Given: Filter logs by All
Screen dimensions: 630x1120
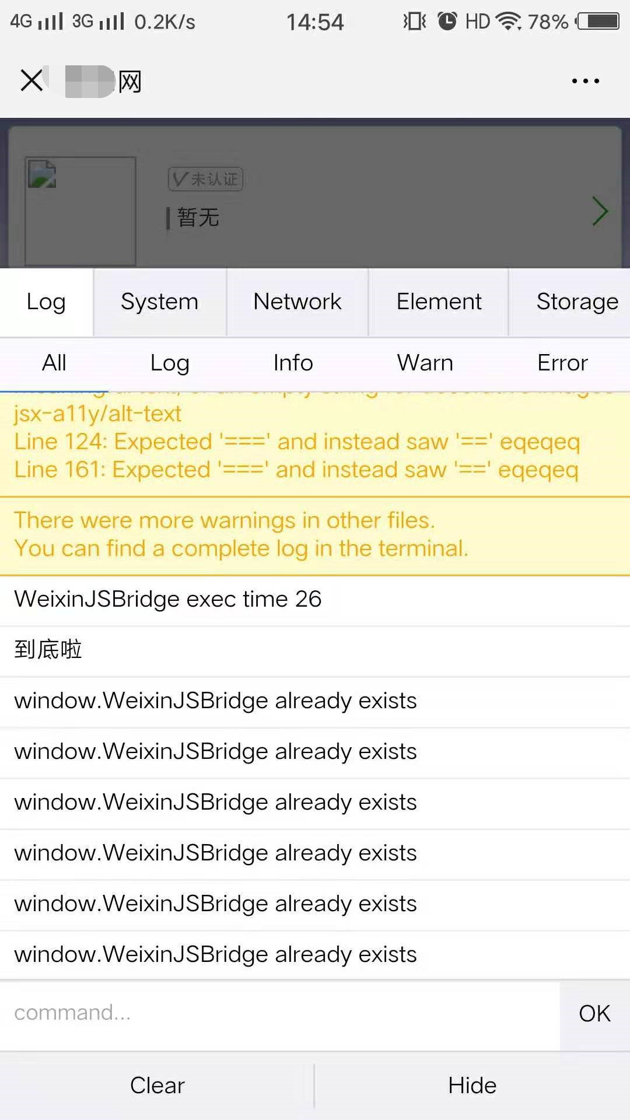Looking at the screenshot, I should [x=54, y=363].
